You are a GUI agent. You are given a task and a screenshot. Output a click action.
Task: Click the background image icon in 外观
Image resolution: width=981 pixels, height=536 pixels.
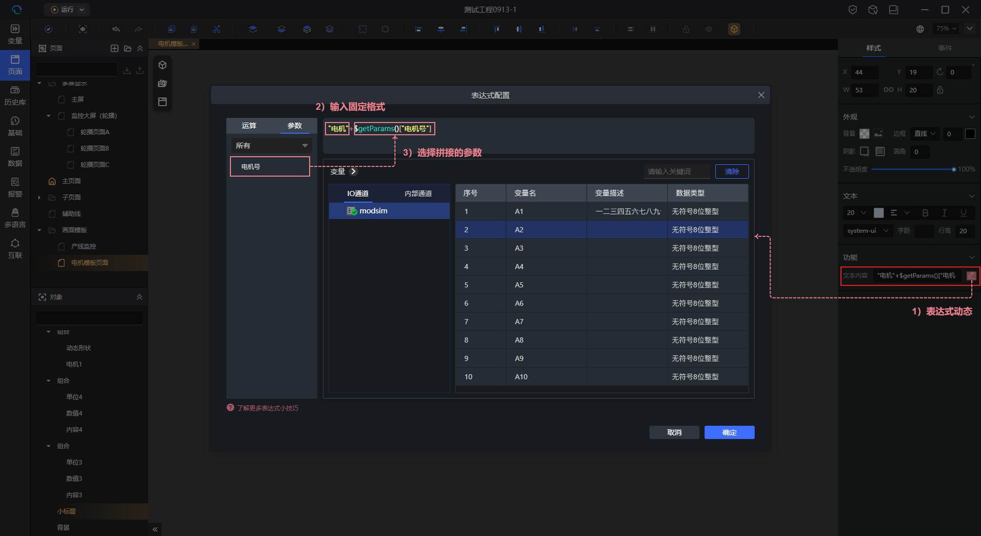click(x=878, y=134)
